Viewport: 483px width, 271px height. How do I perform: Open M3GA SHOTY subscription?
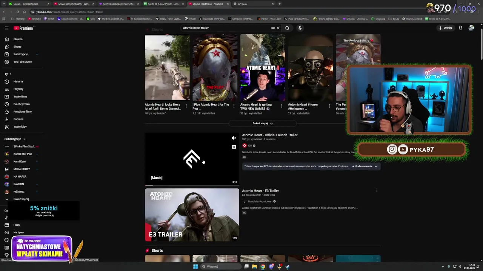pyautogui.click(x=22, y=169)
